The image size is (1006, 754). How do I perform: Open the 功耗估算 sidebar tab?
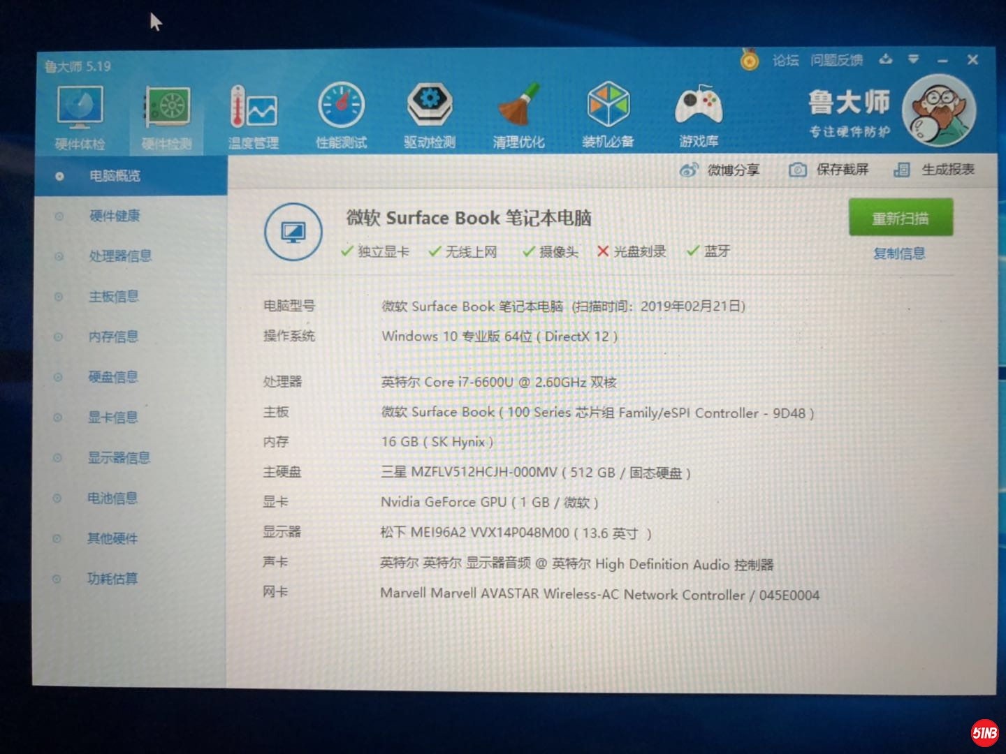click(131, 579)
